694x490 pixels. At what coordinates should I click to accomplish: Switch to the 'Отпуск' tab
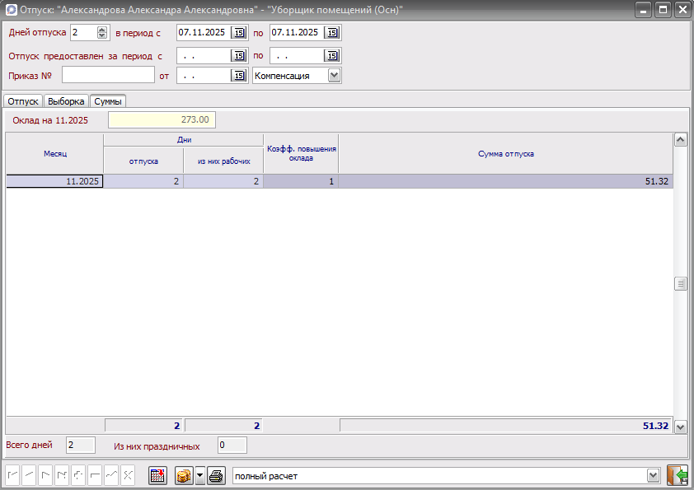point(23,101)
